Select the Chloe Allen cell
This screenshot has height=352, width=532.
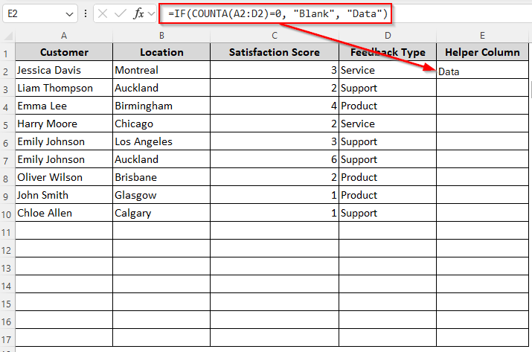(64, 213)
